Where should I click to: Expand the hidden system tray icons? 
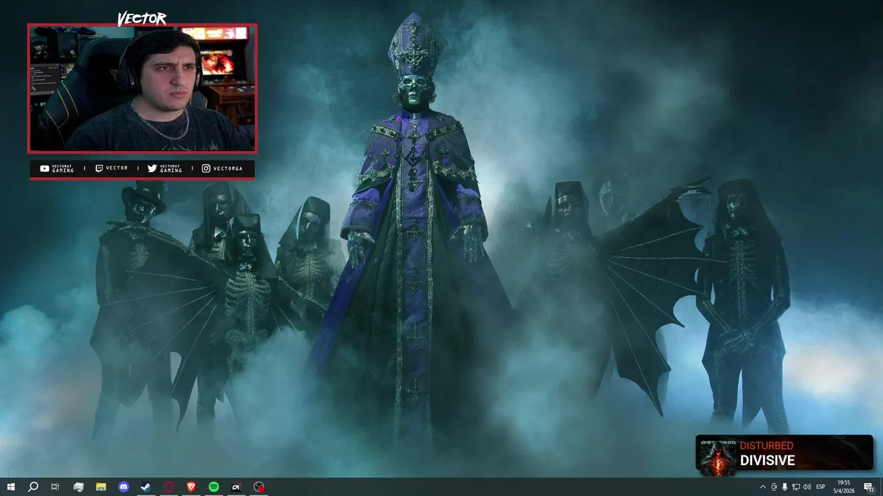(x=762, y=487)
